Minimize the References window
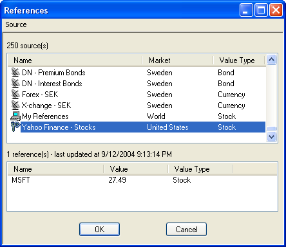The image size is (286, 247). click(246, 10)
